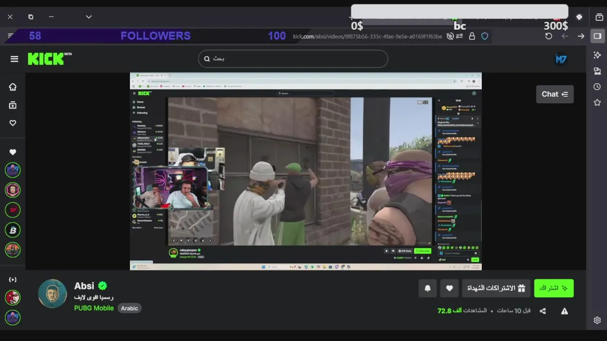
Task: Click the video player thumbnail
Action: click(306, 171)
